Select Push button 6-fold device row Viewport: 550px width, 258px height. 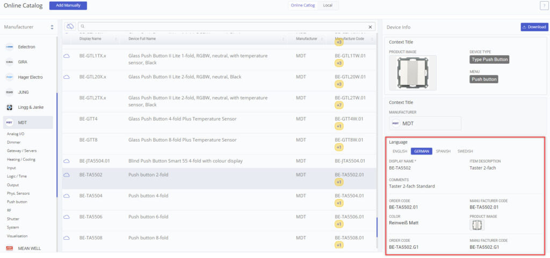(219, 220)
